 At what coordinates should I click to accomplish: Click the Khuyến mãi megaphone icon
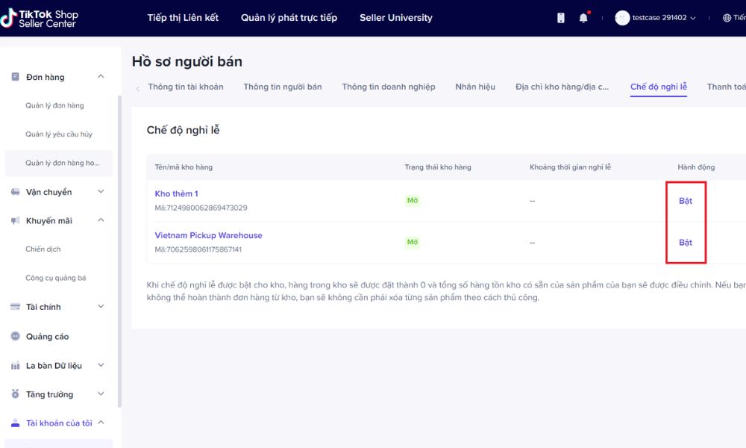15,220
